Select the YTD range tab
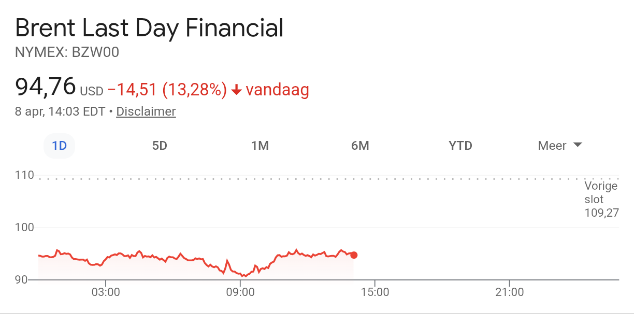The width and height of the screenshot is (634, 324). tap(460, 146)
